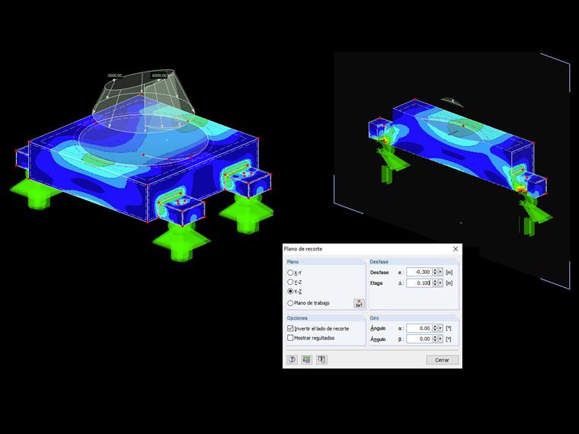Open the Desfase e value dropdown arrow
This screenshot has width=579, height=434.
440,272
